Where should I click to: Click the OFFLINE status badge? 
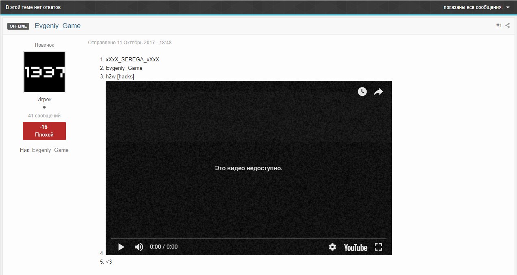(18, 26)
